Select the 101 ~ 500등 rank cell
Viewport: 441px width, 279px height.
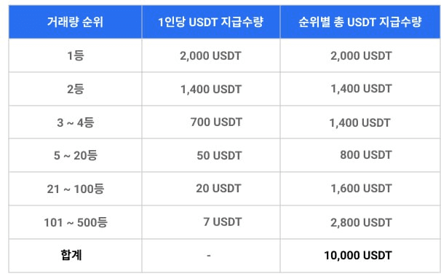tap(76, 222)
